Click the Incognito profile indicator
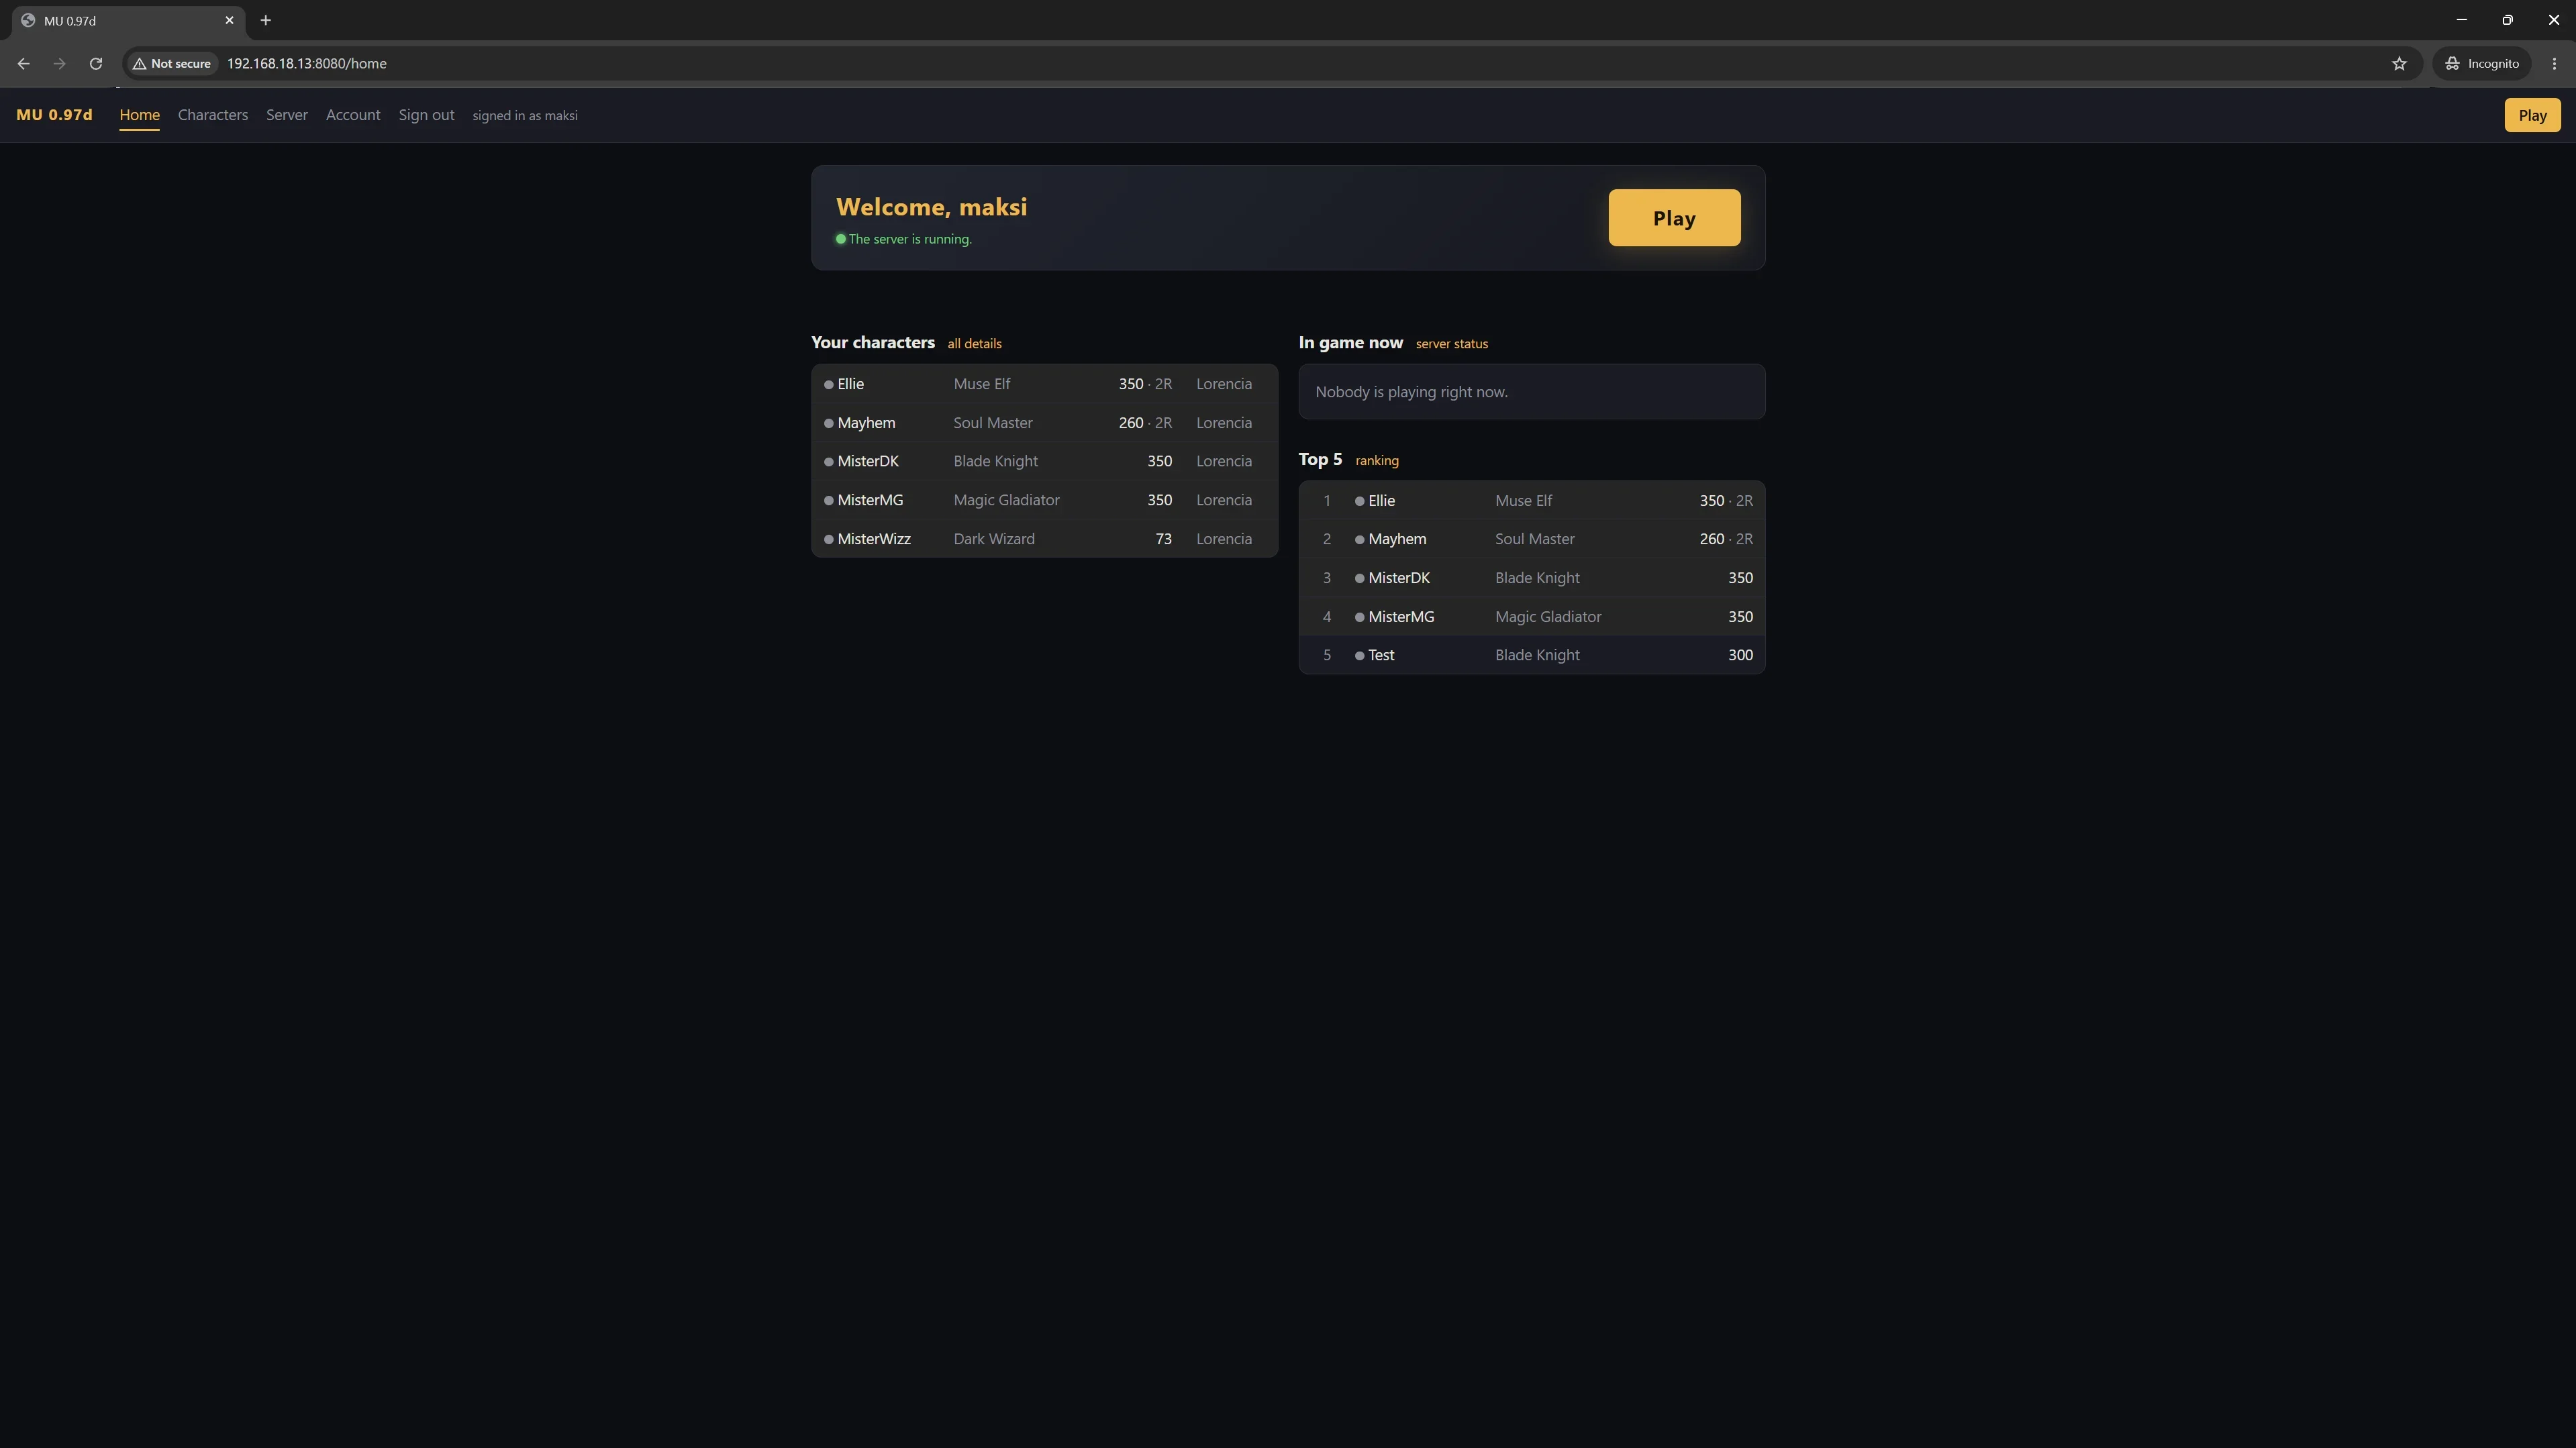The height and width of the screenshot is (1448, 2576). pos(2482,63)
